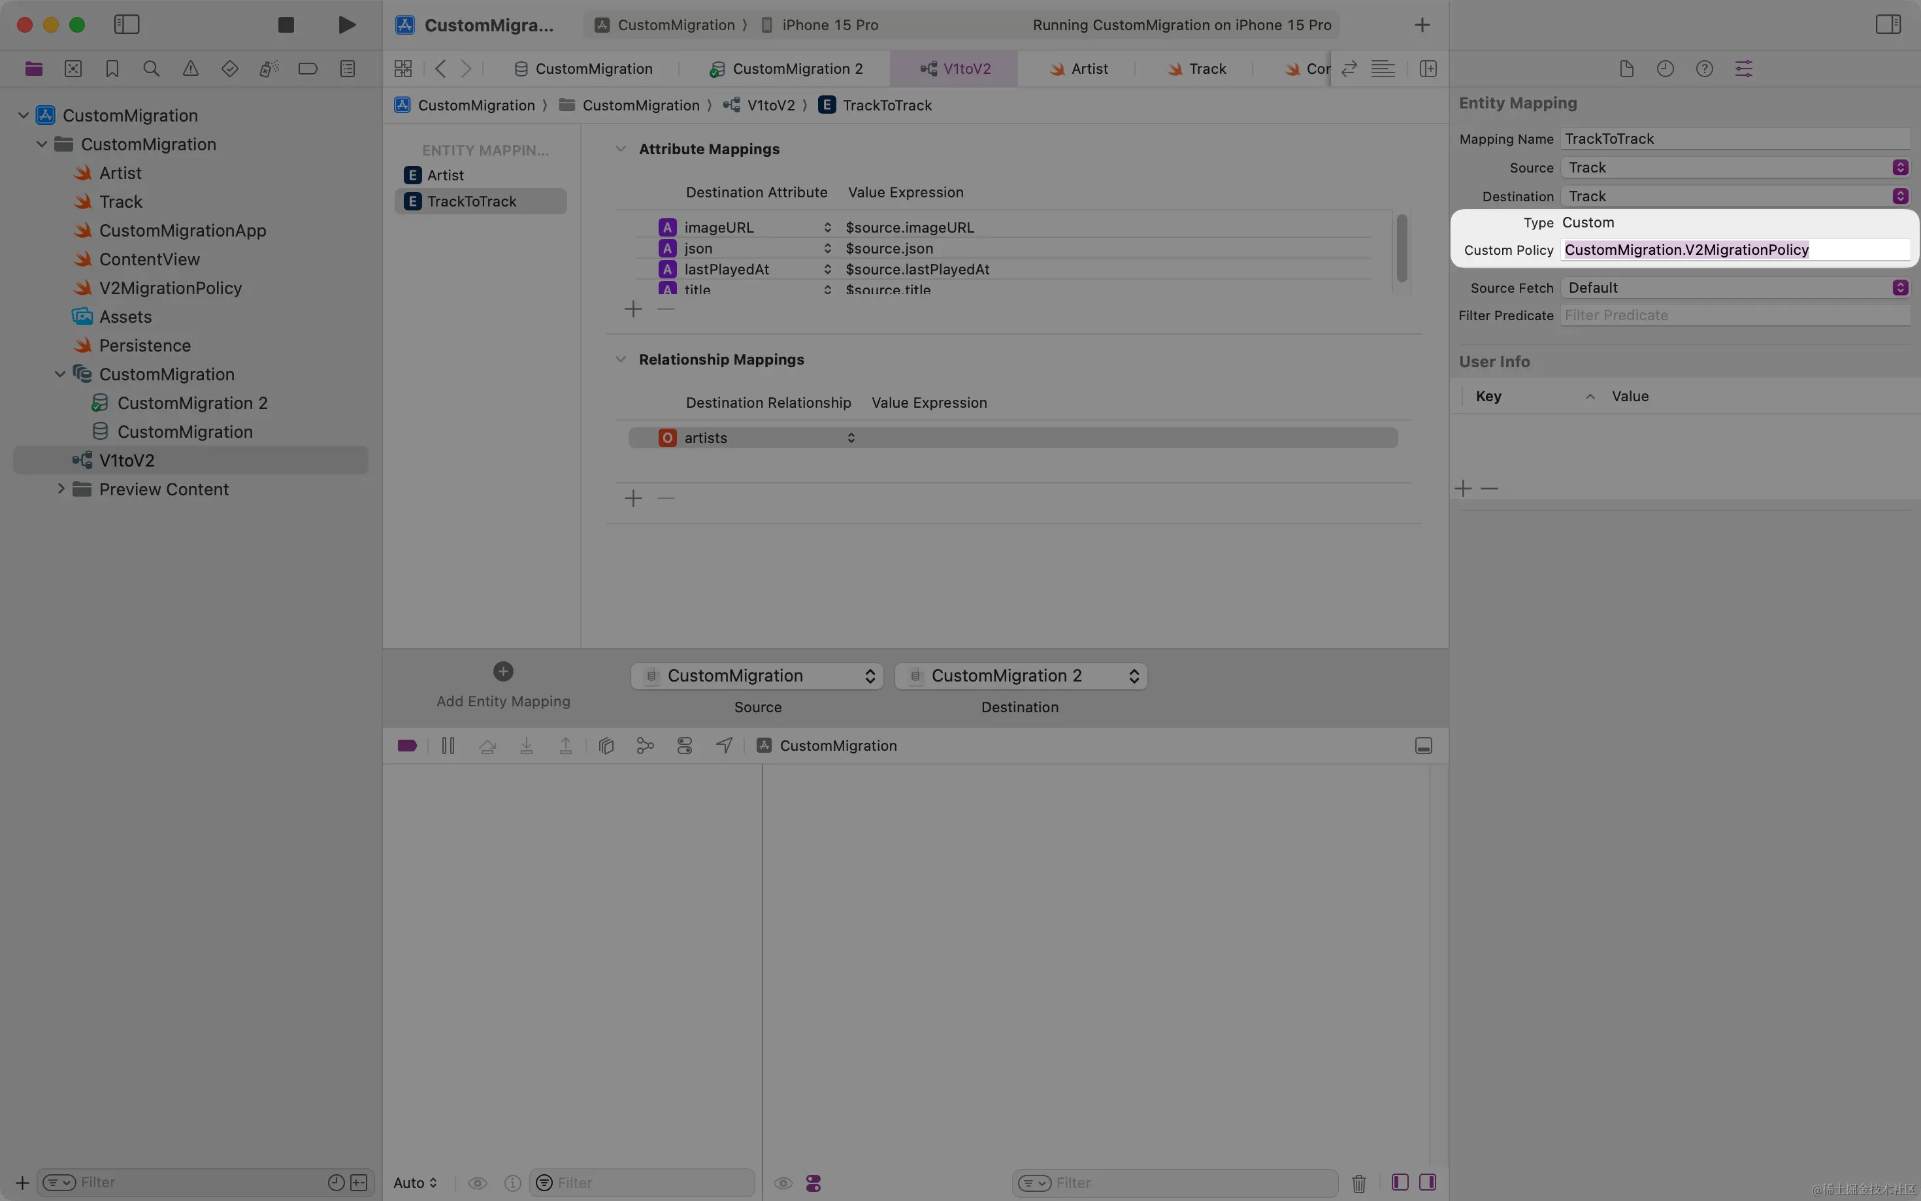
Task: Click the User Info plus button
Action: pyautogui.click(x=1463, y=487)
